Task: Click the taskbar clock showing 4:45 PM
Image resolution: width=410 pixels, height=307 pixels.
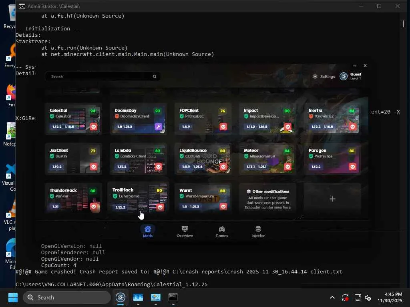Action: [390, 297]
